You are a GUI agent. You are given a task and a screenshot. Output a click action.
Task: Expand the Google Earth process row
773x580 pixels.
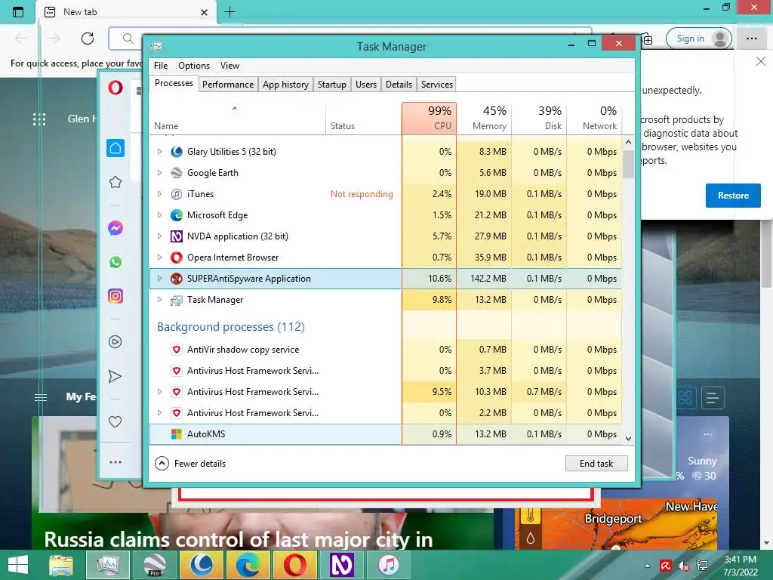coord(159,173)
